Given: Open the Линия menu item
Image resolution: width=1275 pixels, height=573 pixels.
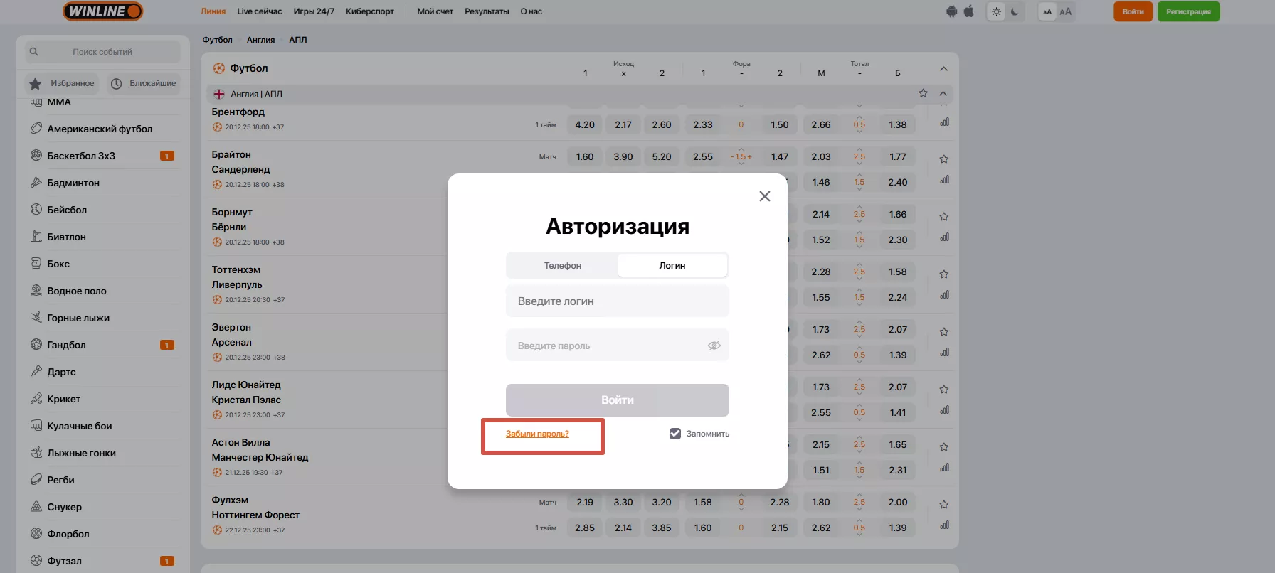Looking at the screenshot, I should 213,11.
